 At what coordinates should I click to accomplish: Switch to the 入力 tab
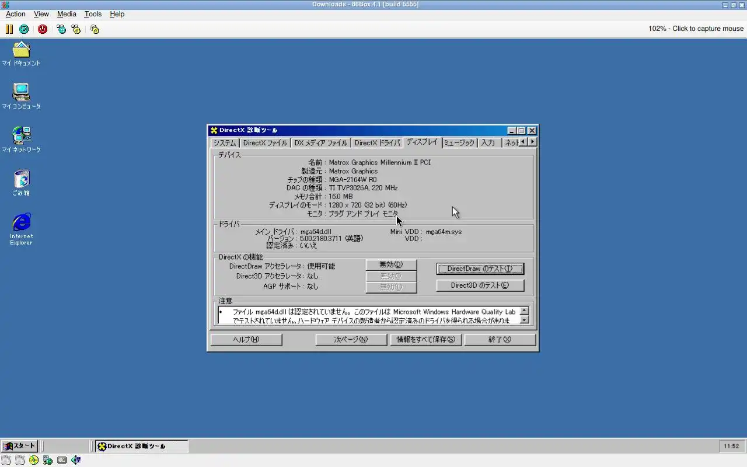point(488,143)
